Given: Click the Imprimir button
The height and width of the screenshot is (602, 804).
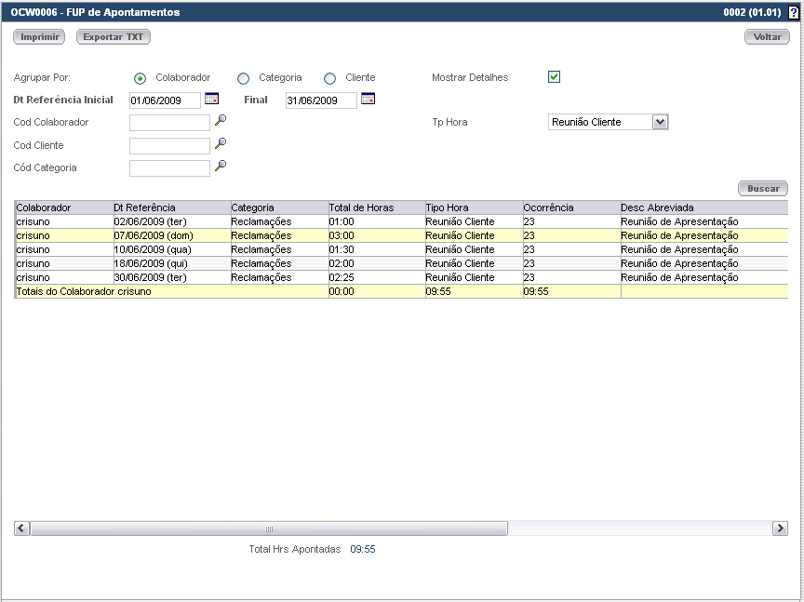Looking at the screenshot, I should 39,37.
